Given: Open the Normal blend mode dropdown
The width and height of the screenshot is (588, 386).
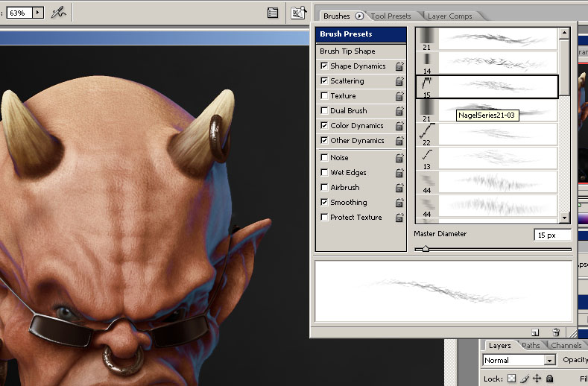Looking at the screenshot, I should pos(549,360).
